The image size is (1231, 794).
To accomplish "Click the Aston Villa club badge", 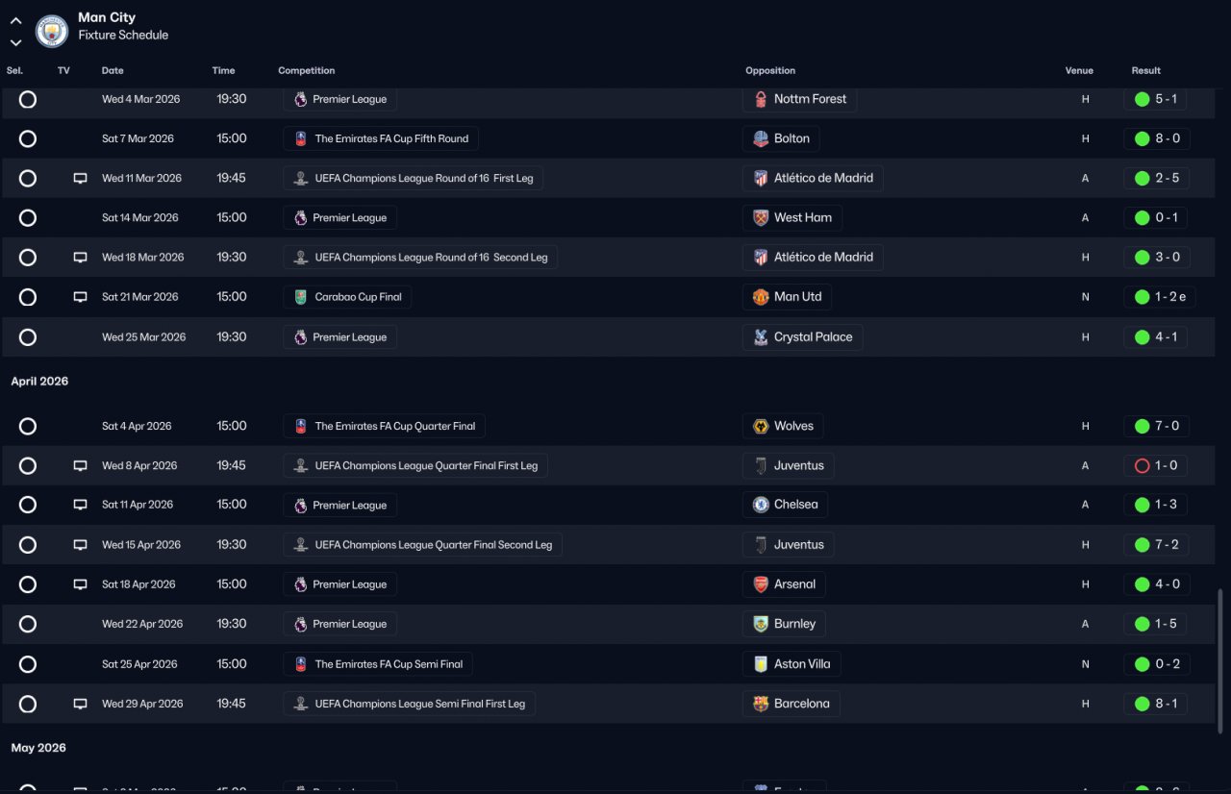I will [761, 664].
